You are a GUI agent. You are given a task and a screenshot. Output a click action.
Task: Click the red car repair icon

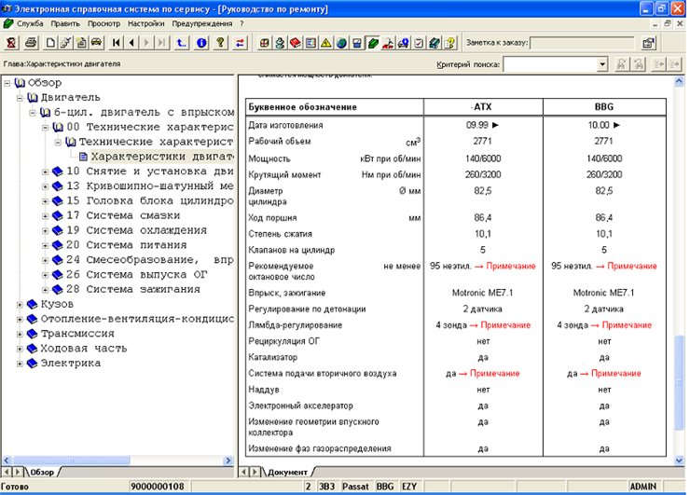pyautogui.click(x=388, y=43)
